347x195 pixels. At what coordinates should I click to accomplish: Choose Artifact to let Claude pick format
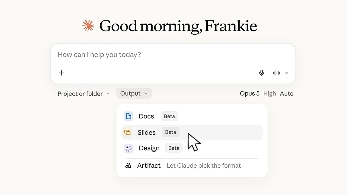click(x=192, y=165)
